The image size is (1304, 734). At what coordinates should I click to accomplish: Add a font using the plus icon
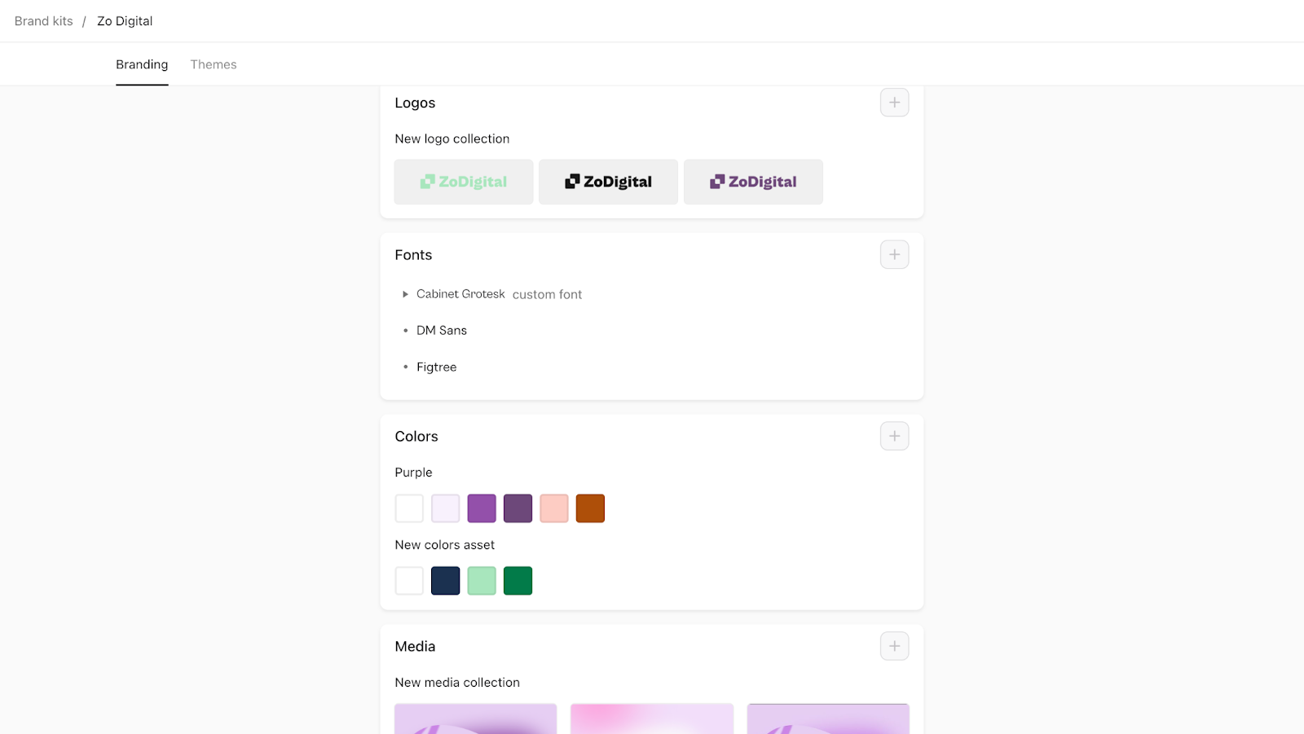894,255
